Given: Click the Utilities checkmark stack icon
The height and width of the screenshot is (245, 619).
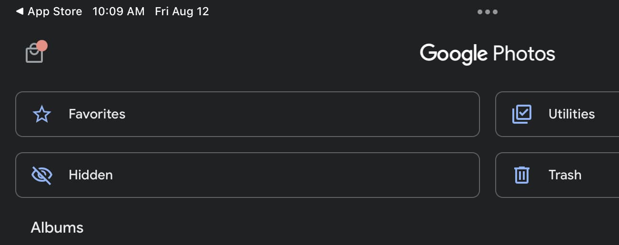Looking at the screenshot, I should (x=521, y=114).
